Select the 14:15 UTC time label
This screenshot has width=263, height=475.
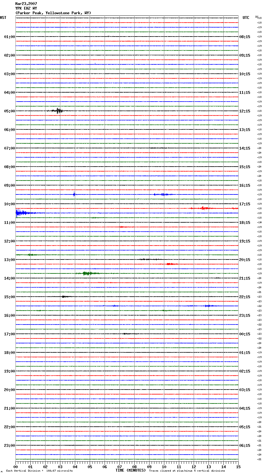coord(245,148)
